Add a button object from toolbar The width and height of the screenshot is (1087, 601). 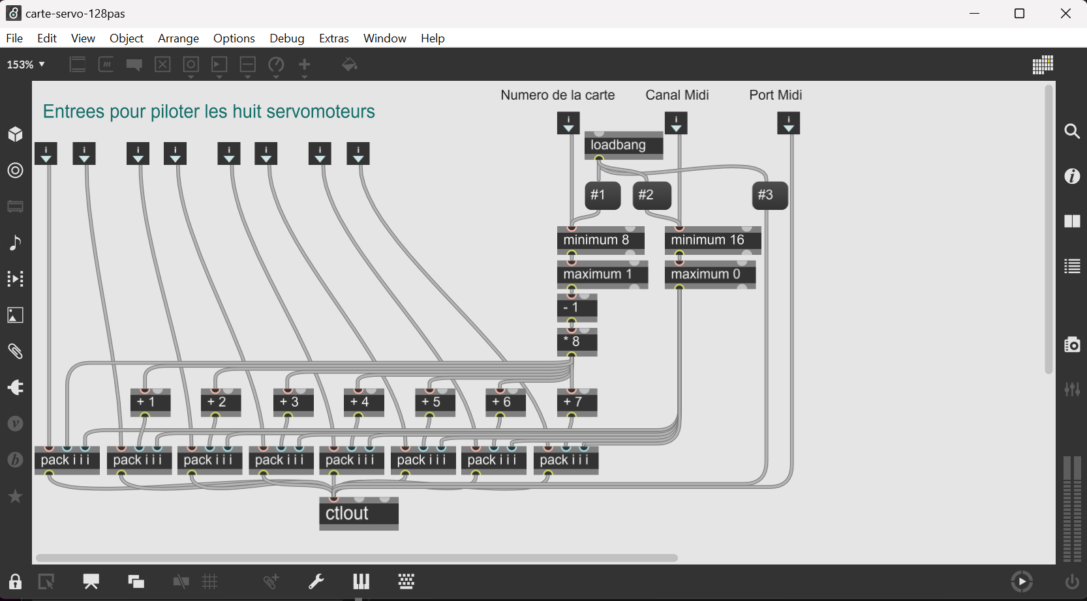191,65
